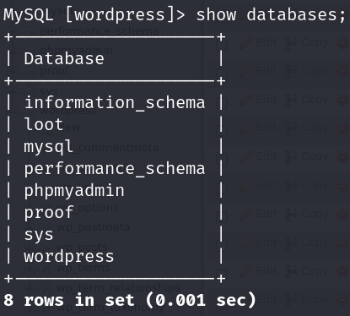Open faint wp_postmeta table in sidebar tree
Screen dimensions: 350x316
pos(94,227)
